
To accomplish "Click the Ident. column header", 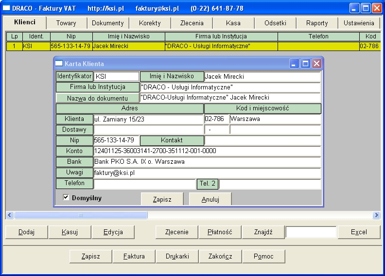I will (x=36, y=36).
